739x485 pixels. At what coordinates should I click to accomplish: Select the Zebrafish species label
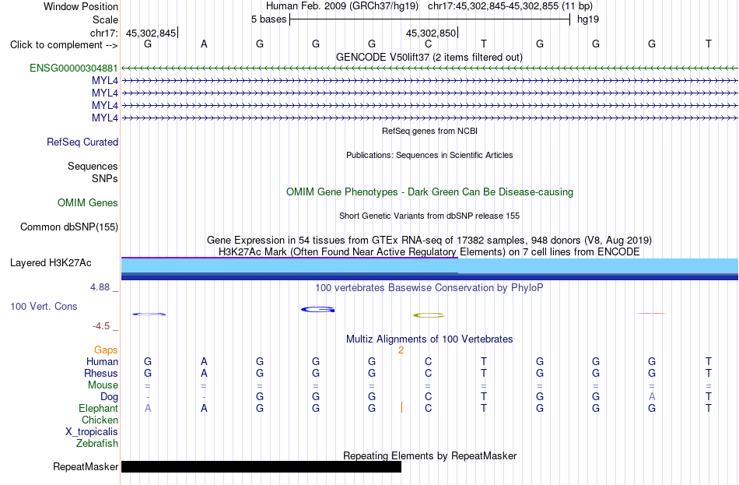click(x=97, y=444)
